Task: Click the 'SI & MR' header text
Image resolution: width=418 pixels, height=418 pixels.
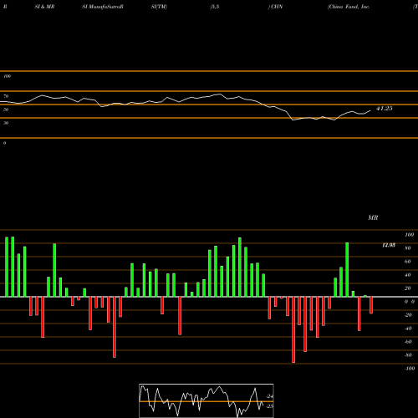Action: pyautogui.click(x=44, y=7)
